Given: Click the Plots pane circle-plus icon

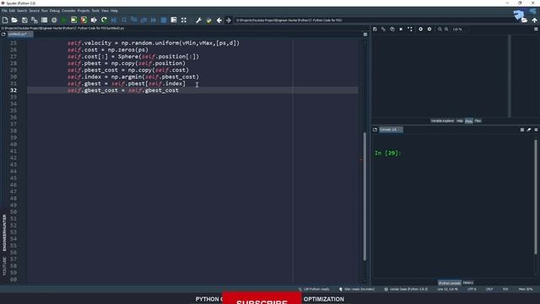Looking at the screenshot, I should (420, 30).
